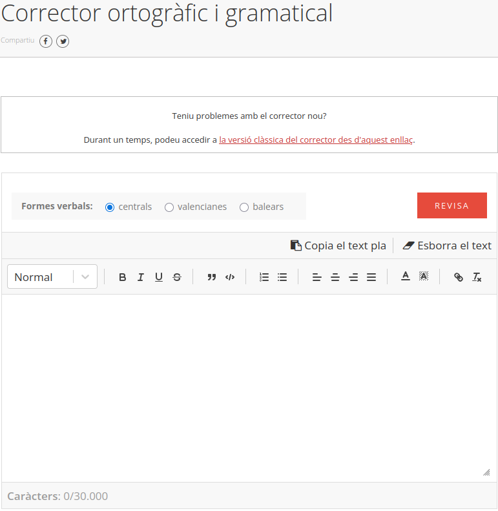Open the Normal paragraph style dropdown
Viewport: 498px width, 511px height.
(52, 276)
